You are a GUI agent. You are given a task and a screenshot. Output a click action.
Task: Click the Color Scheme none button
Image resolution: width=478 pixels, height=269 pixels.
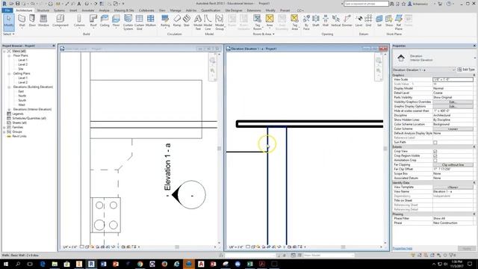point(453,129)
